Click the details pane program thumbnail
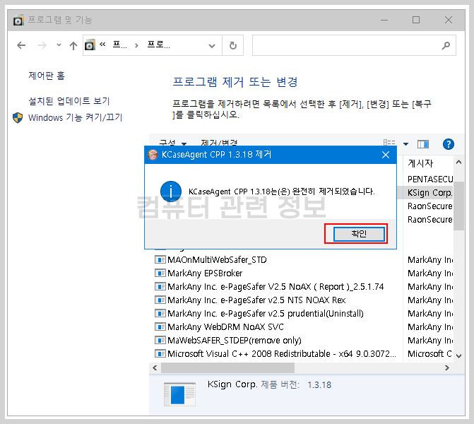The height and width of the screenshot is (424, 474). [179, 394]
